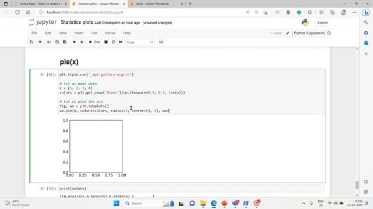Insert a cell below with the plus icon
This screenshot has height=209, width=373.
tap(40, 42)
